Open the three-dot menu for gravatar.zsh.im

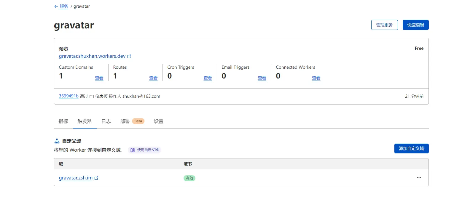pos(419,177)
